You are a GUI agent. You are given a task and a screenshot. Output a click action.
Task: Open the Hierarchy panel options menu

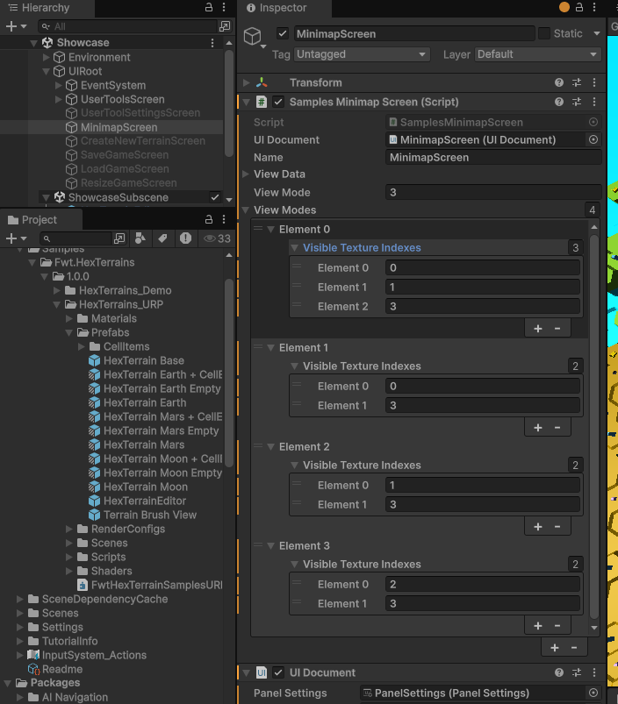pyautogui.click(x=223, y=7)
